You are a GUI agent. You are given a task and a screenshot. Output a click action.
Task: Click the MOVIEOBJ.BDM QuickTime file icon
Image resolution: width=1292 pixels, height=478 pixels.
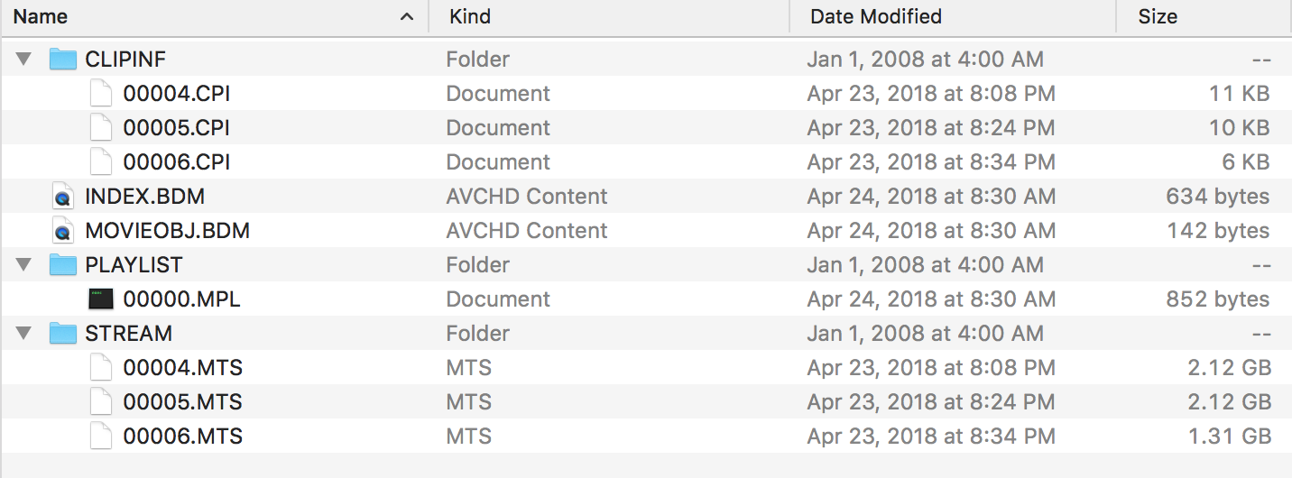[62, 231]
